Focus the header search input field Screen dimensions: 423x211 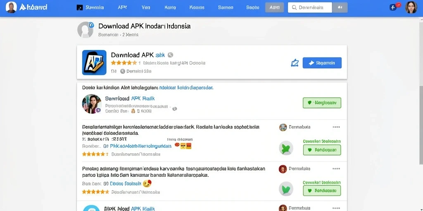click(310, 7)
